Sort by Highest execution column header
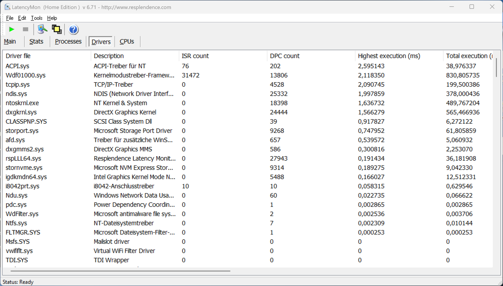 (x=389, y=56)
